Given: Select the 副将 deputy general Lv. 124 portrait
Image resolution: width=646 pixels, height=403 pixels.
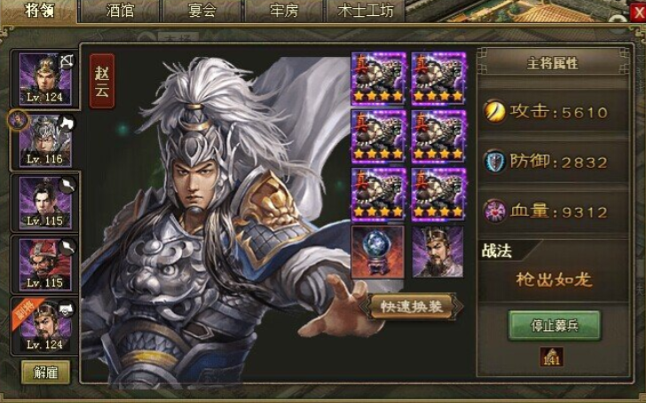Looking at the screenshot, I should (x=45, y=327).
